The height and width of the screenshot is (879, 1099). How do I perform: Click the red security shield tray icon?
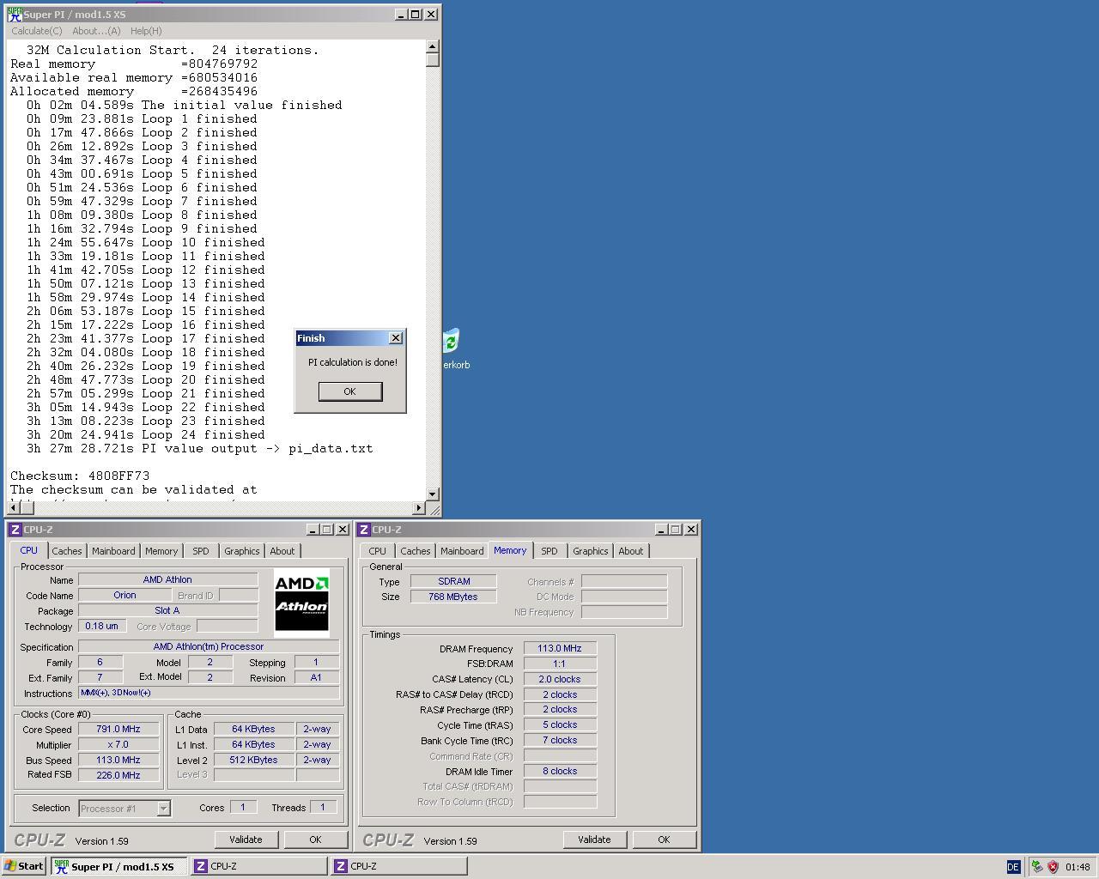(1053, 867)
